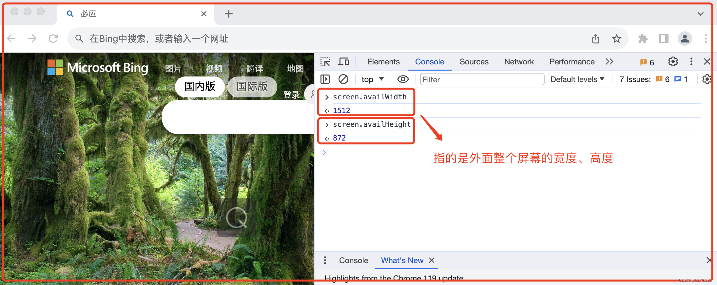The height and width of the screenshot is (285, 717).
Task: Click 登录 sign in link
Action: pos(291,95)
